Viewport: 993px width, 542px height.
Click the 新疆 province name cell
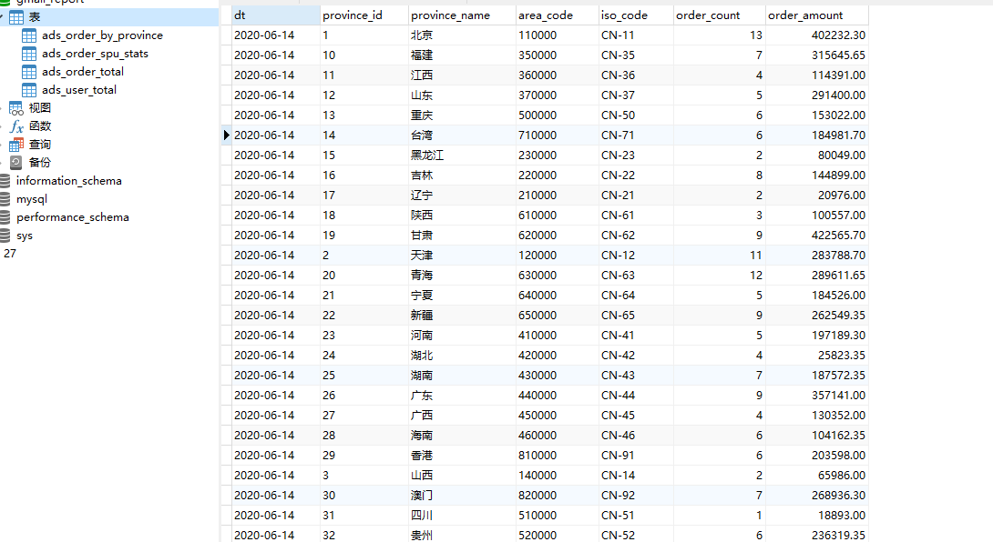[462, 316]
